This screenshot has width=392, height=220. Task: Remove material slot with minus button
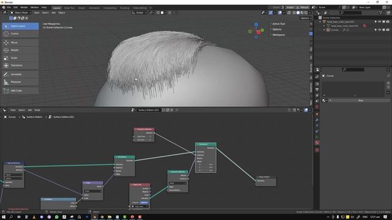click(x=388, y=87)
